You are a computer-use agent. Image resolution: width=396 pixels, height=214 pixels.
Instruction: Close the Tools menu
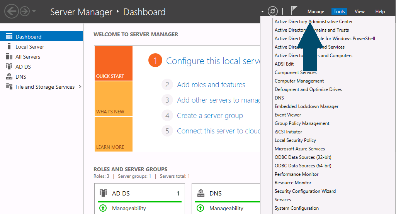[x=339, y=11]
